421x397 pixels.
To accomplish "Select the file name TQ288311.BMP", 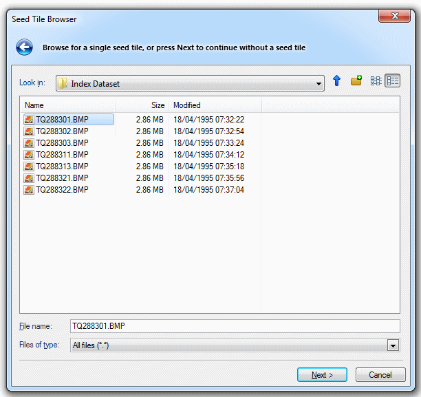I will (63, 155).
